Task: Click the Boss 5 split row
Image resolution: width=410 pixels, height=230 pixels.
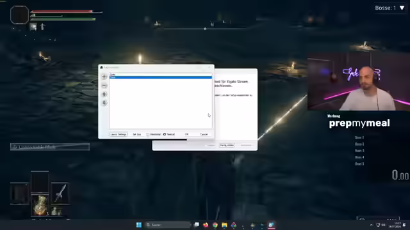Action: tap(359, 164)
